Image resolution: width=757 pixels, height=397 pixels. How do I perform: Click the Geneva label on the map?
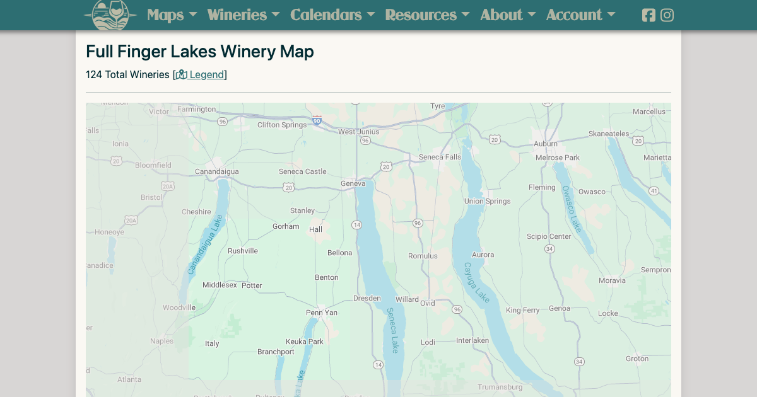click(x=353, y=183)
